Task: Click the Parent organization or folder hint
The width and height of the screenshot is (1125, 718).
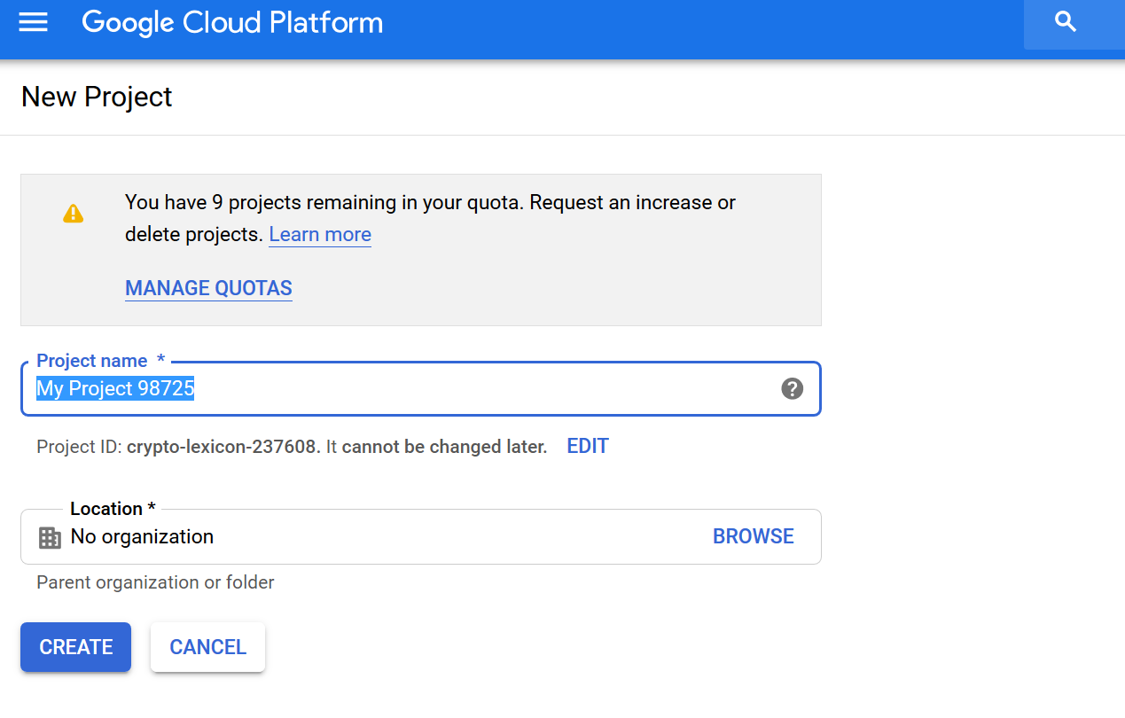Action: [155, 582]
